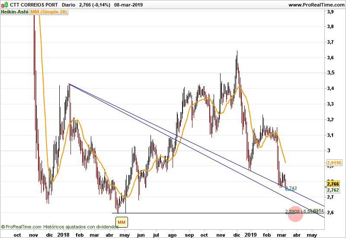
Task: Click the CTT CORREIOS PORT title text
Action: (x=34, y=5)
